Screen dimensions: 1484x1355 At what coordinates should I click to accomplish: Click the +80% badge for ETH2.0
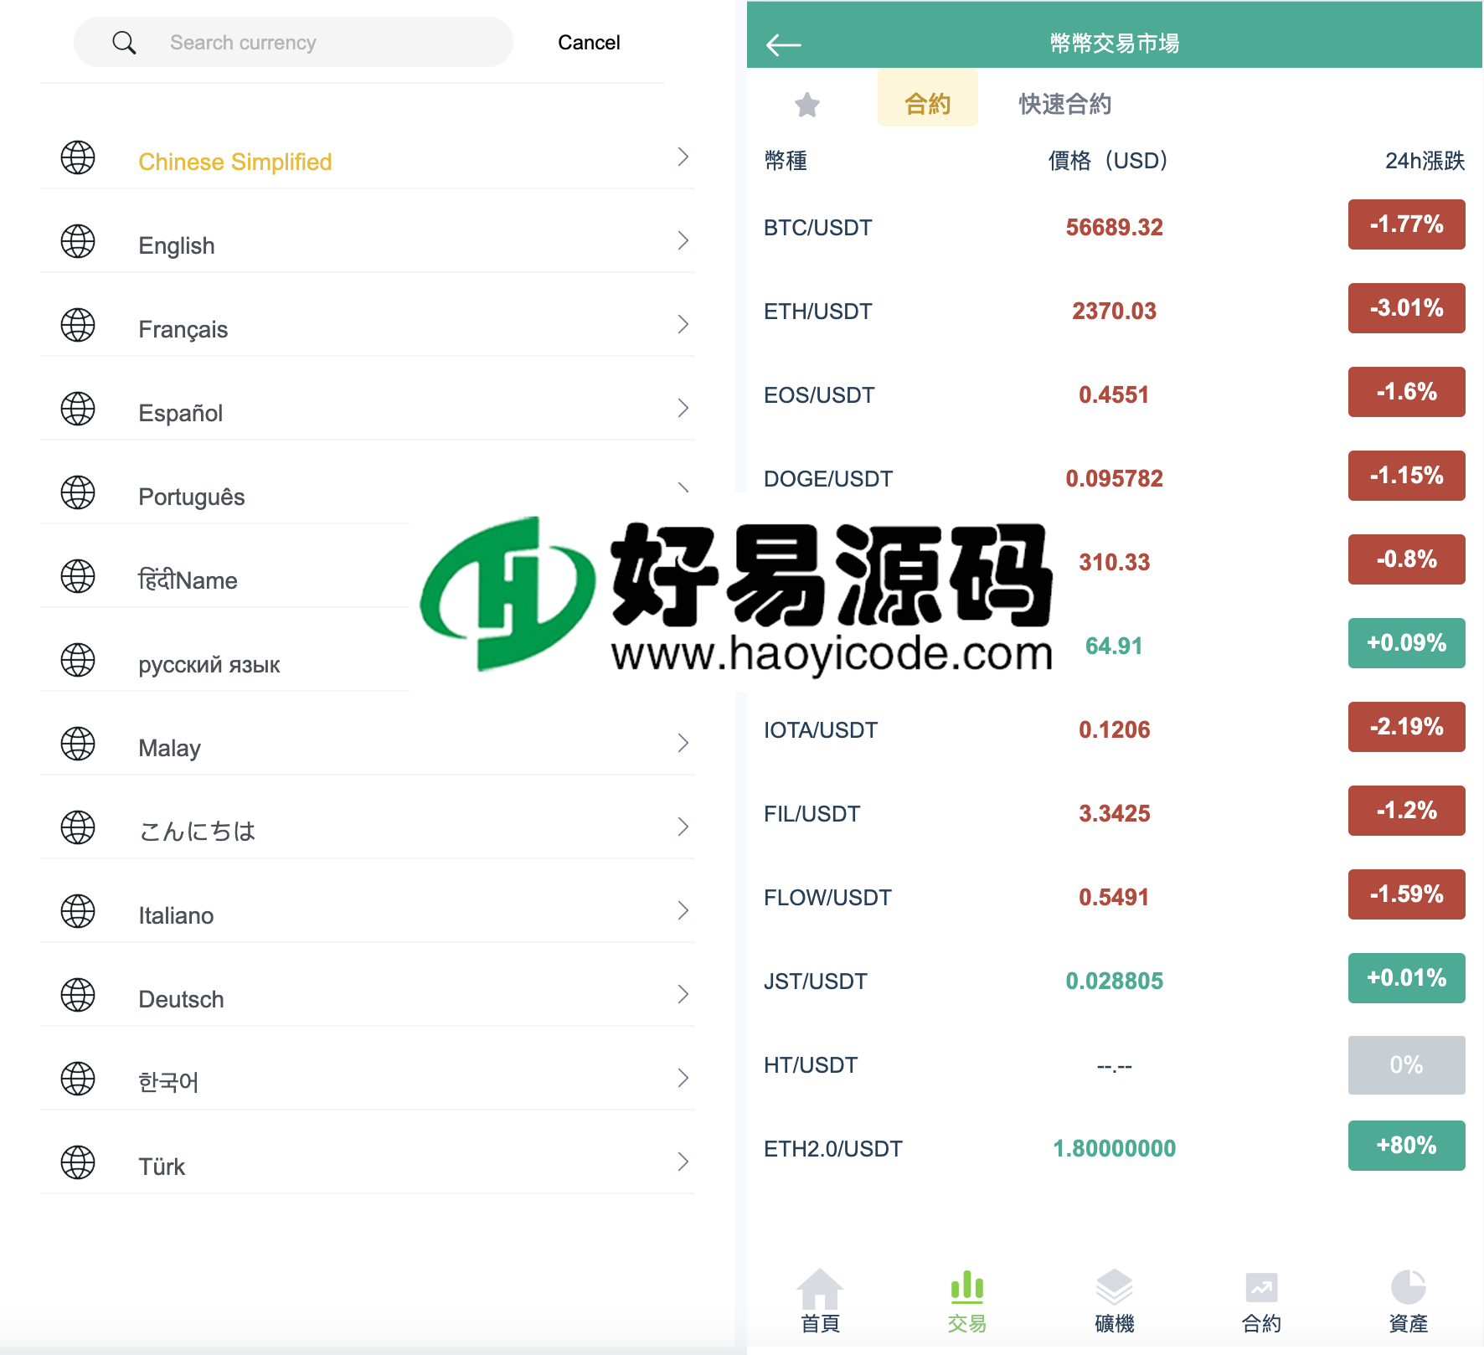[x=1407, y=1146]
